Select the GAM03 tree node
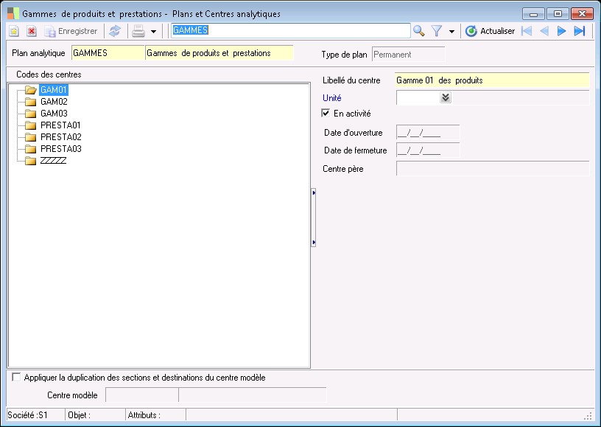 click(54, 114)
